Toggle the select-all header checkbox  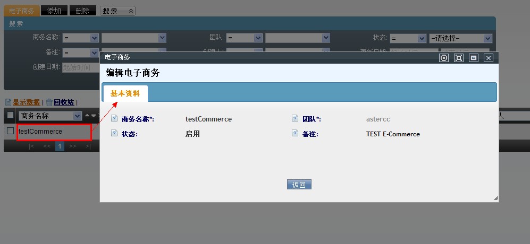click(10, 115)
